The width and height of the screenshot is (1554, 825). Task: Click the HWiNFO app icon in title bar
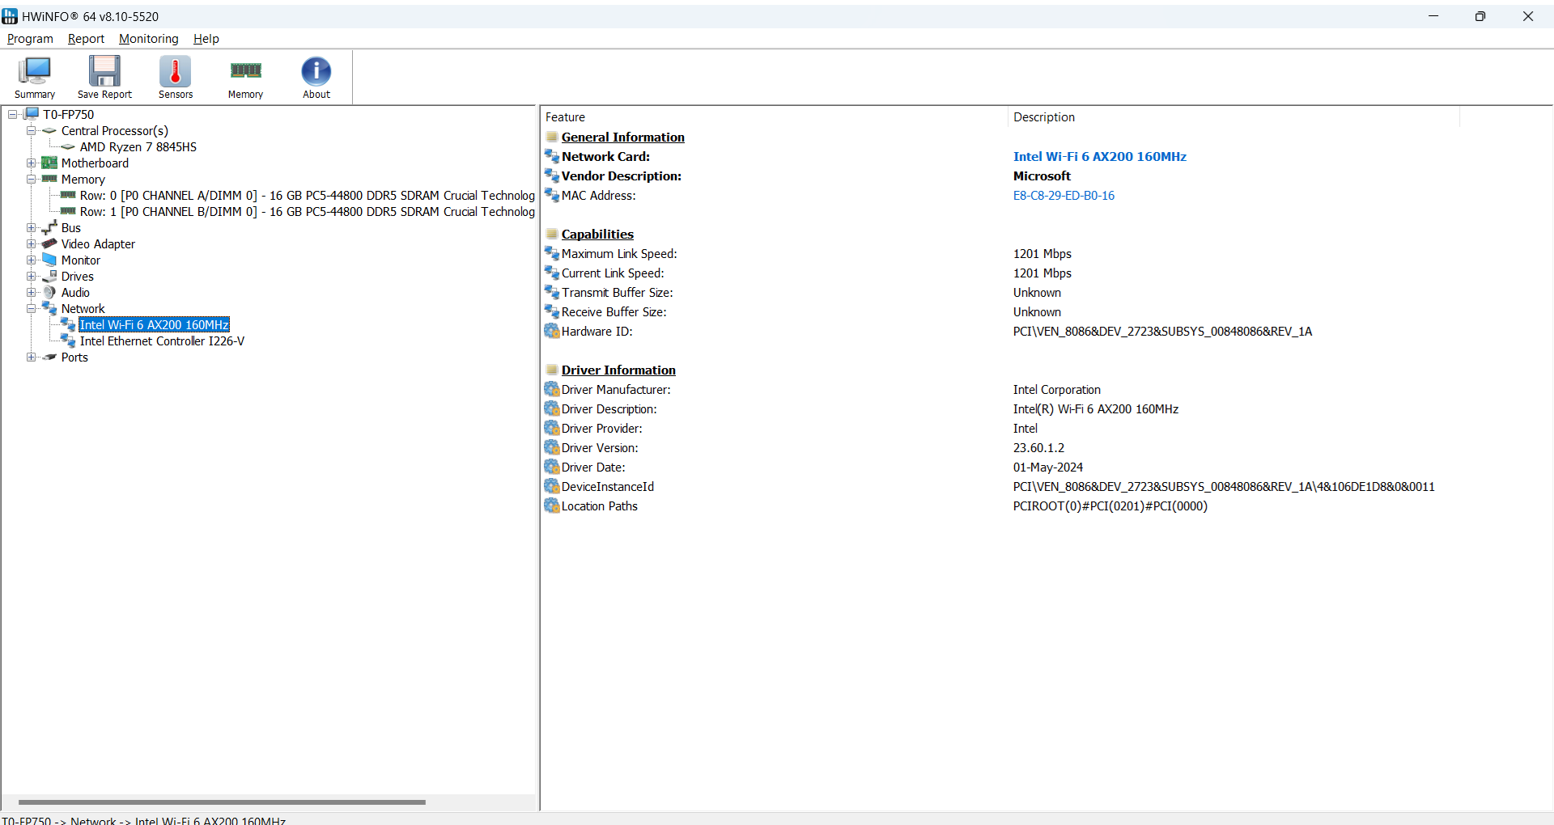coord(10,16)
